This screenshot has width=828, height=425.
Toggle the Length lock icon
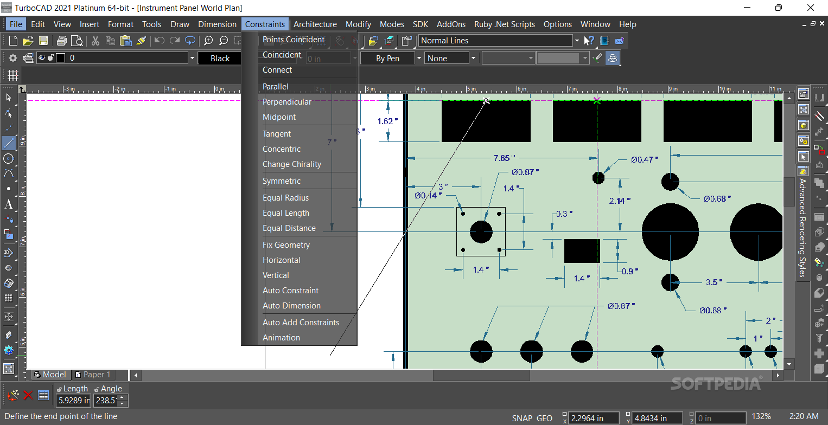coord(59,389)
